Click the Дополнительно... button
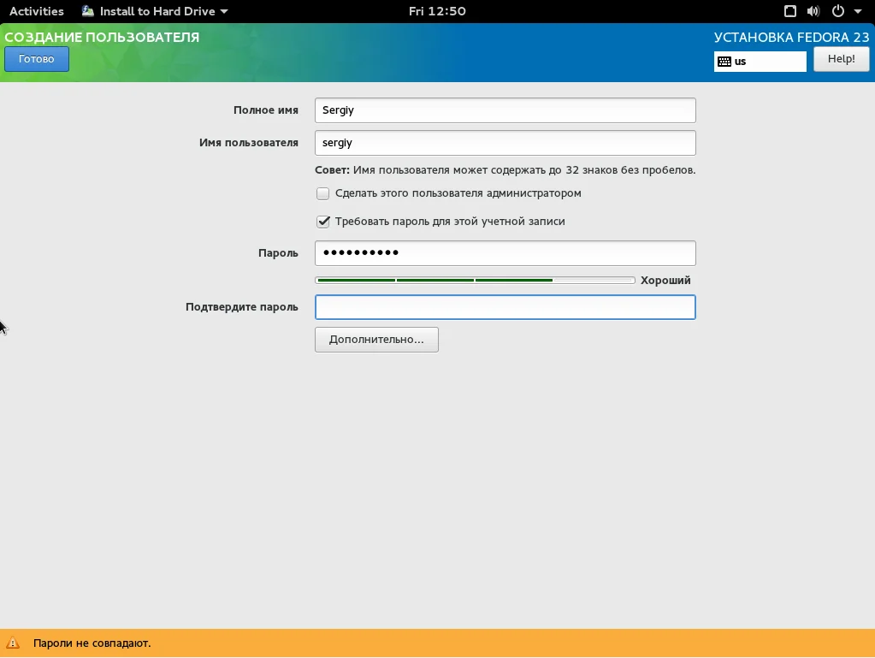875x658 pixels. [x=376, y=340]
